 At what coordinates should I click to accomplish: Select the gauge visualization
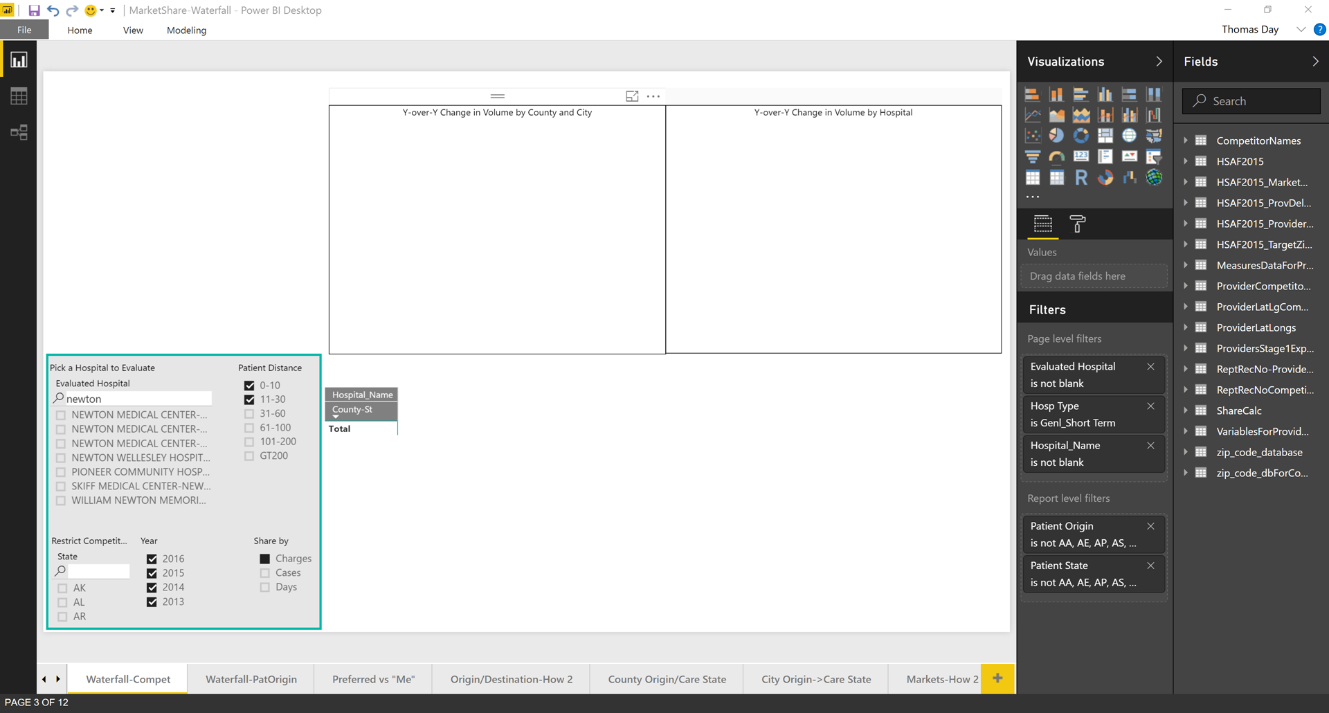1056,156
